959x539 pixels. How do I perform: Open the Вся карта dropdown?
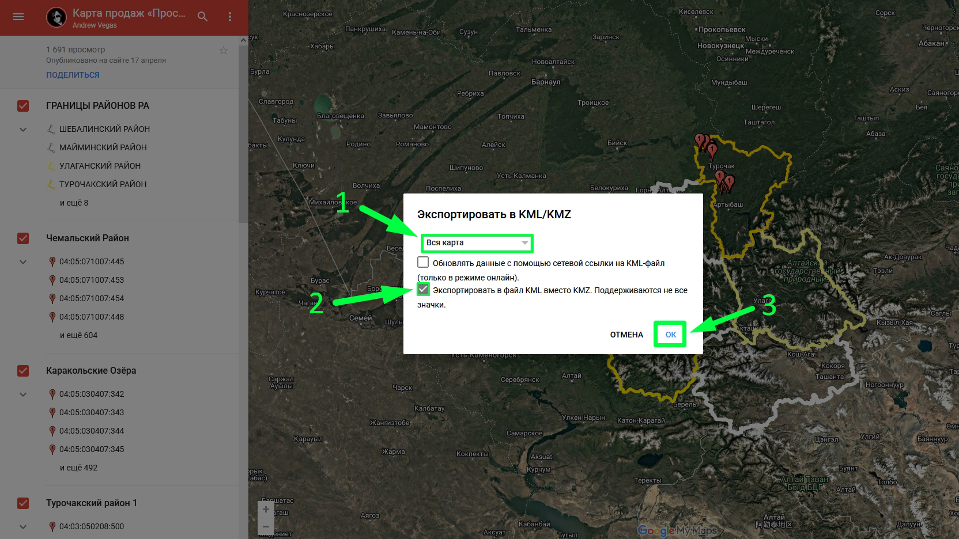click(477, 243)
